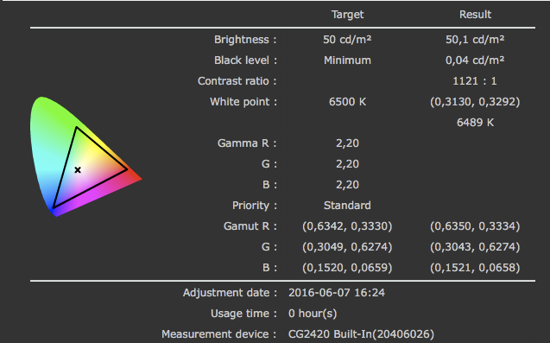Click Gamut G result (0,3043, 0,6274)

pos(475,246)
